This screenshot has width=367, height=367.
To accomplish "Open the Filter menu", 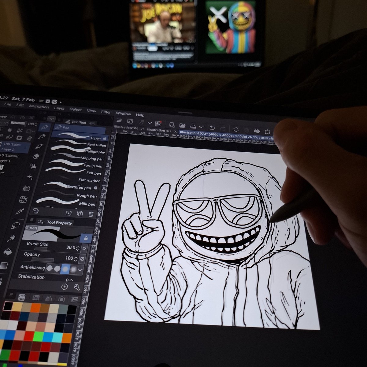I will tap(106, 113).
